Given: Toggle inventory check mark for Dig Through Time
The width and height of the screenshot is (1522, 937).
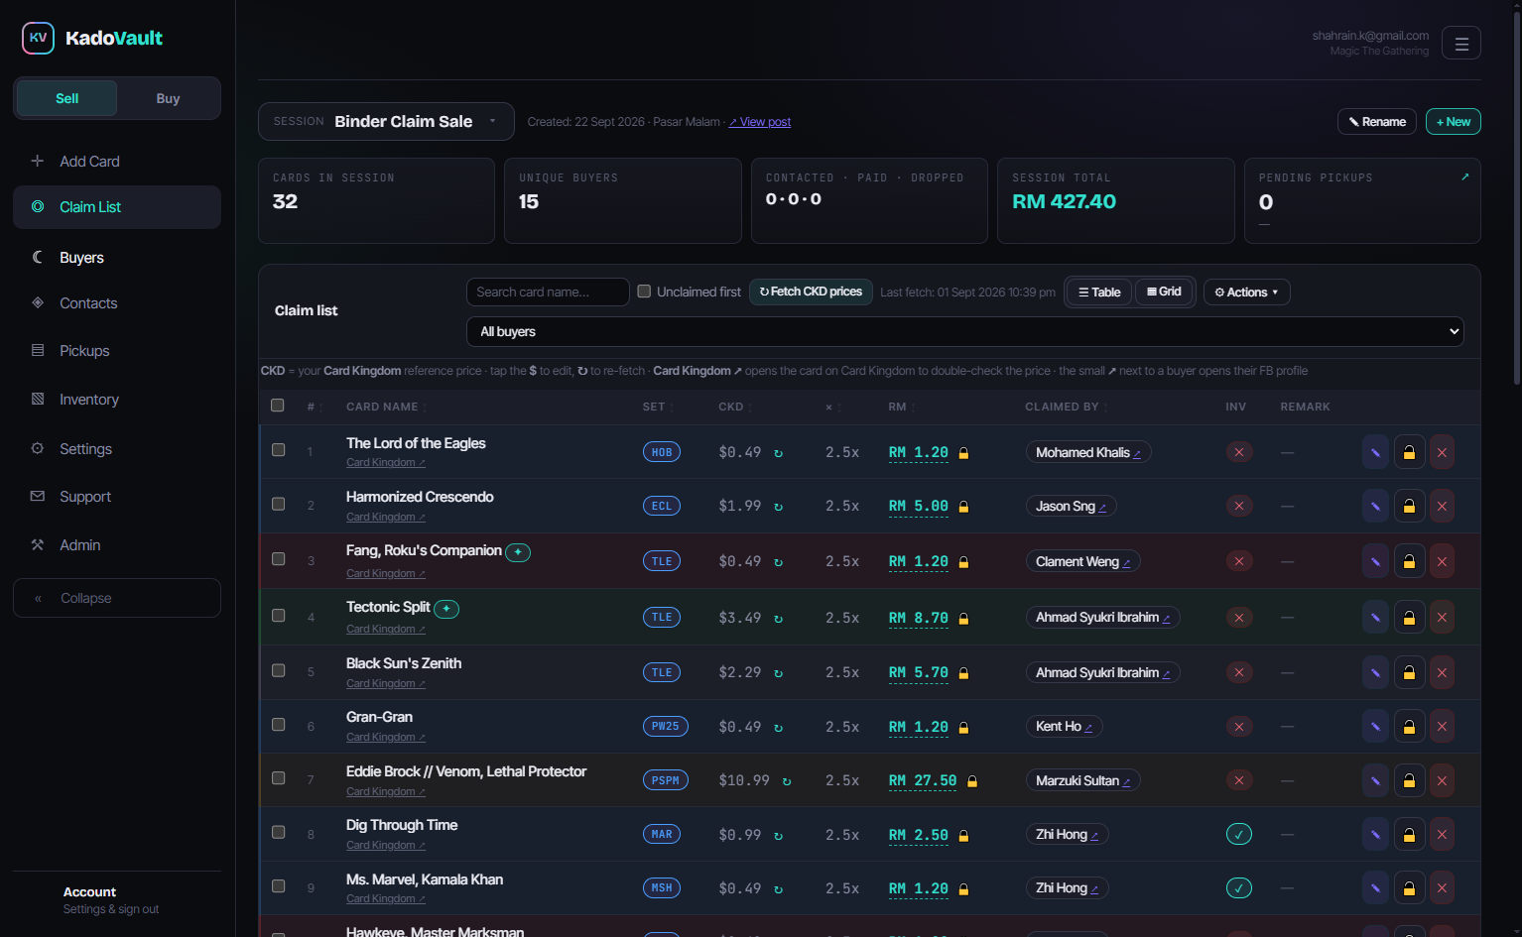Looking at the screenshot, I should click(x=1238, y=834).
